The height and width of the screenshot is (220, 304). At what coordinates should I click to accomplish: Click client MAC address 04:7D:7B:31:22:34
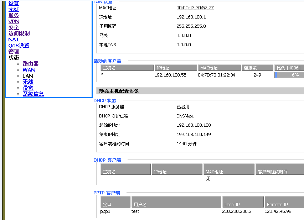(x=216, y=75)
